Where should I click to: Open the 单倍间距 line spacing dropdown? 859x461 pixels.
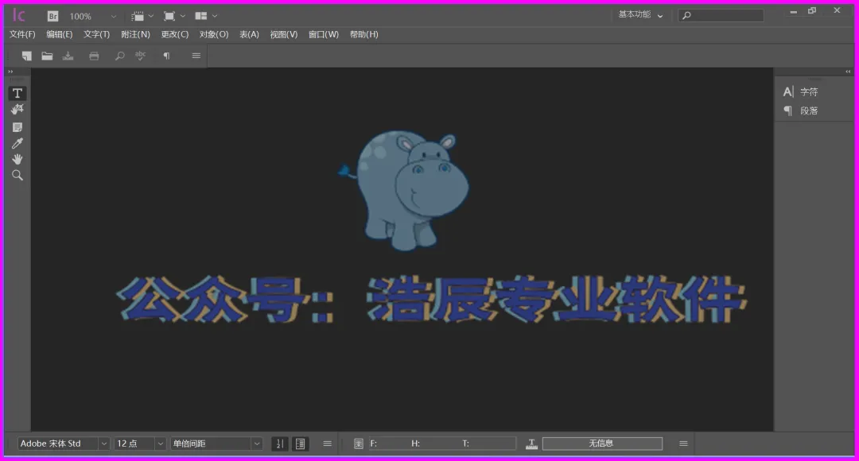[216, 444]
